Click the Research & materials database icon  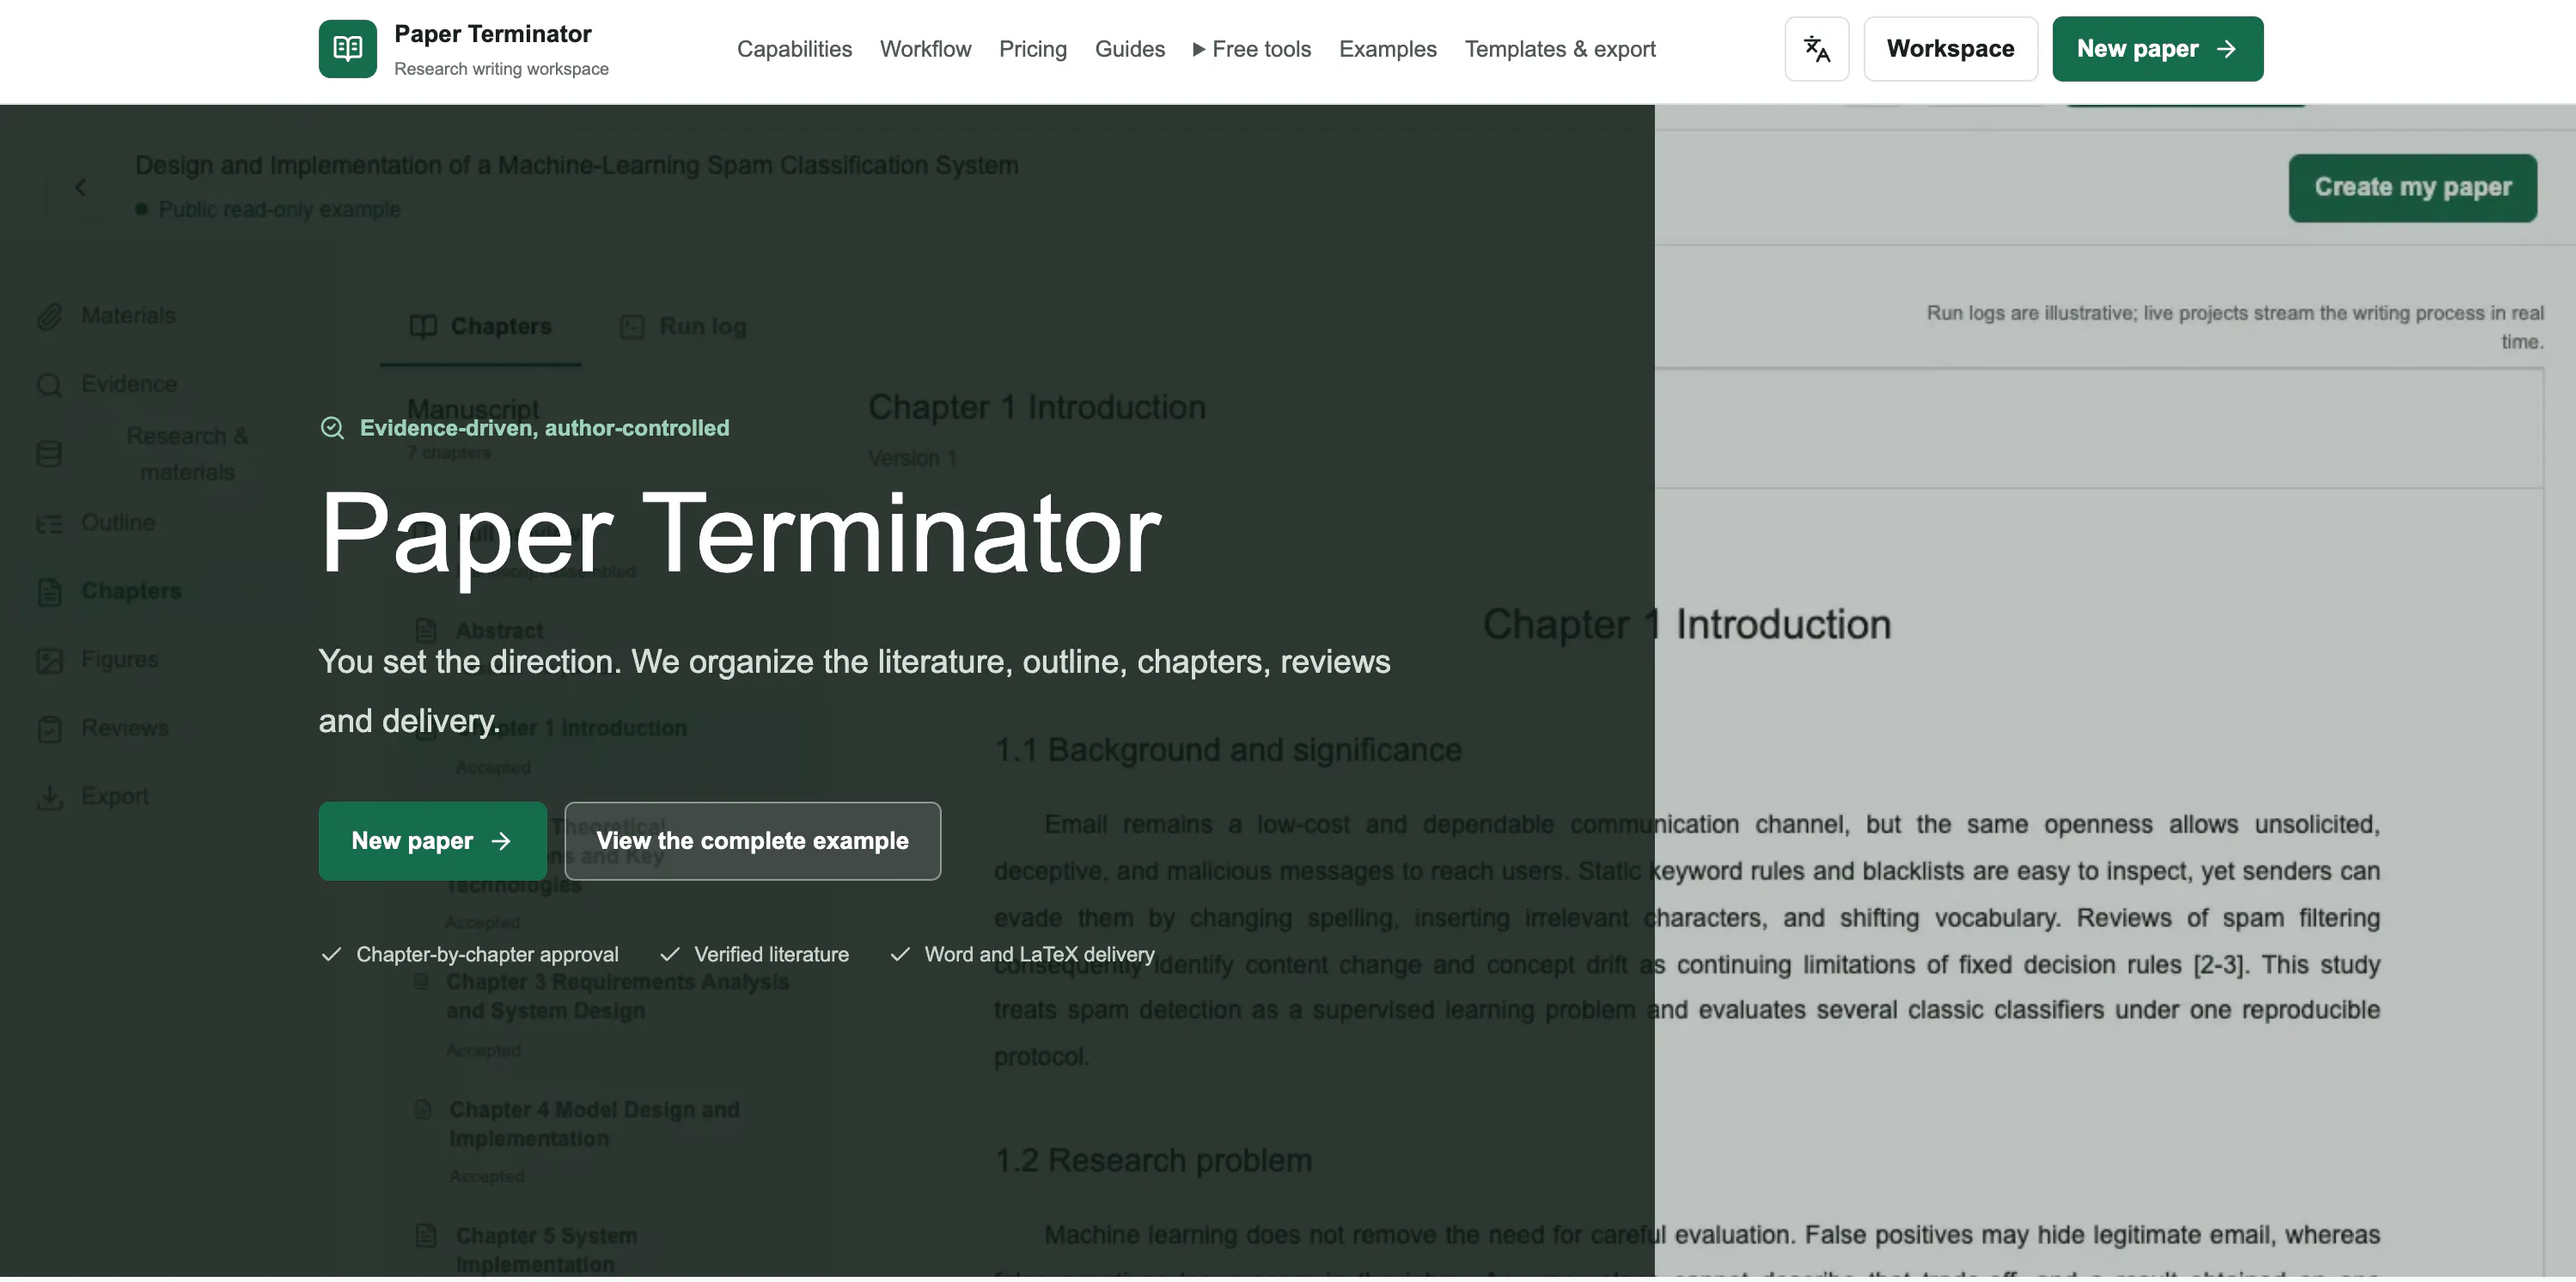coord(49,454)
